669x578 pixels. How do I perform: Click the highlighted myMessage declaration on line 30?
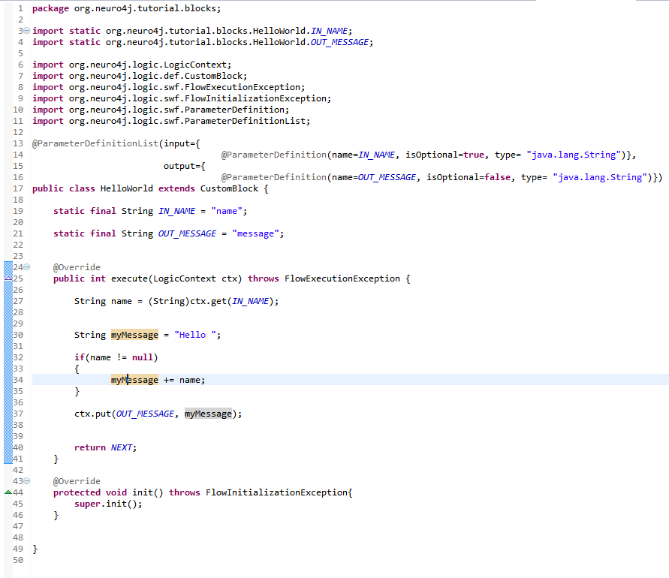click(134, 335)
